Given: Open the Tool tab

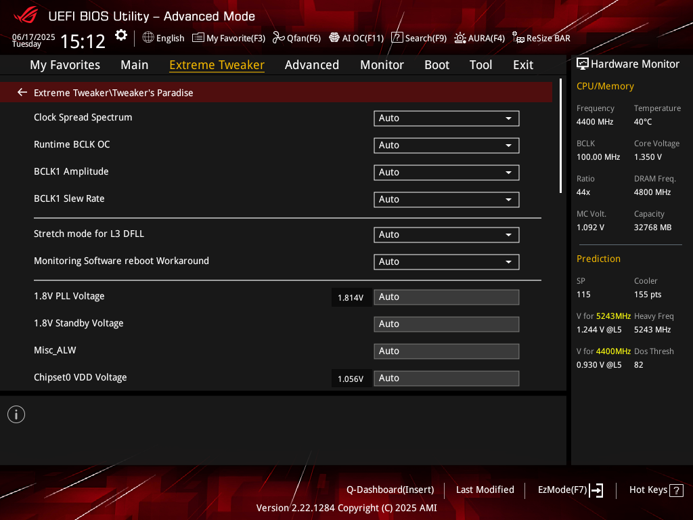Looking at the screenshot, I should [481, 65].
